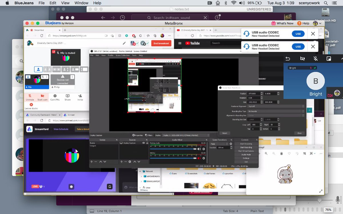343x214 pixels.
Task: Click Reset in the Scene Item Transform dialog
Action: point(225,133)
